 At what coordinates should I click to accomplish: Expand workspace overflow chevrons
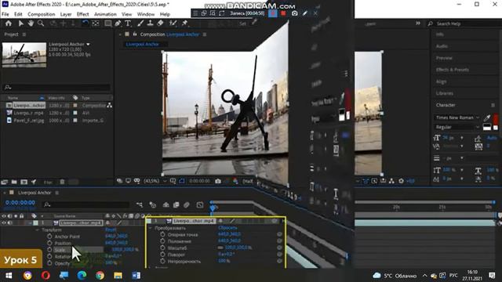click(418, 23)
